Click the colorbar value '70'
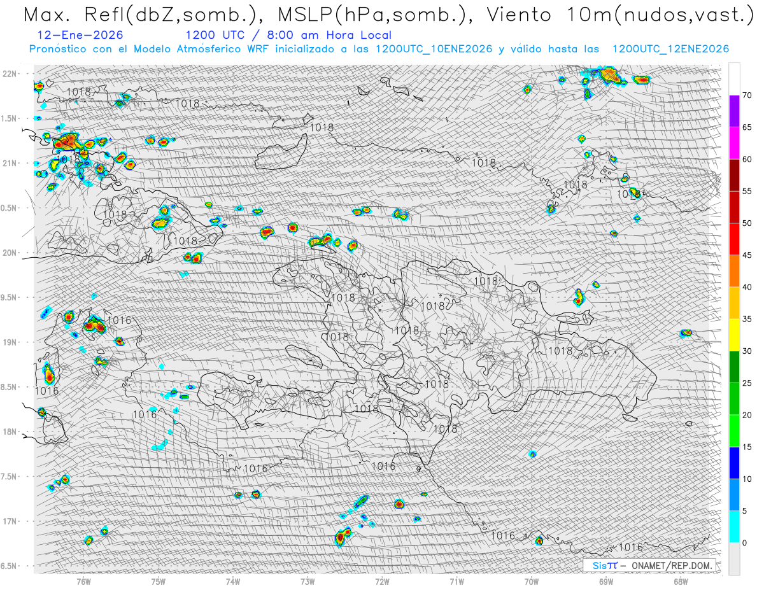The width and height of the screenshot is (764, 590). coord(747,95)
